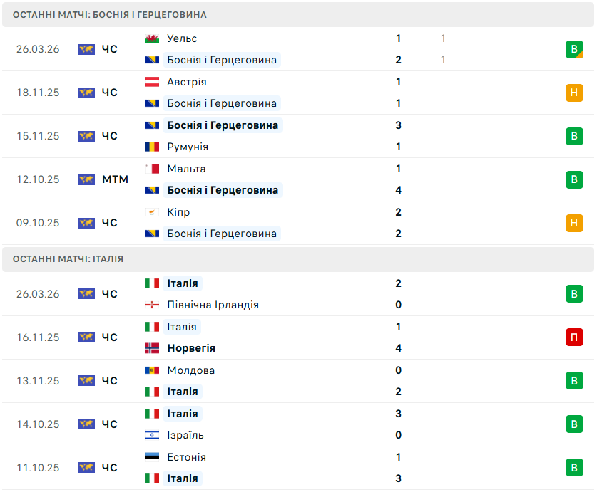Click the world map icon for 09.10.25 match

[x=86, y=223]
